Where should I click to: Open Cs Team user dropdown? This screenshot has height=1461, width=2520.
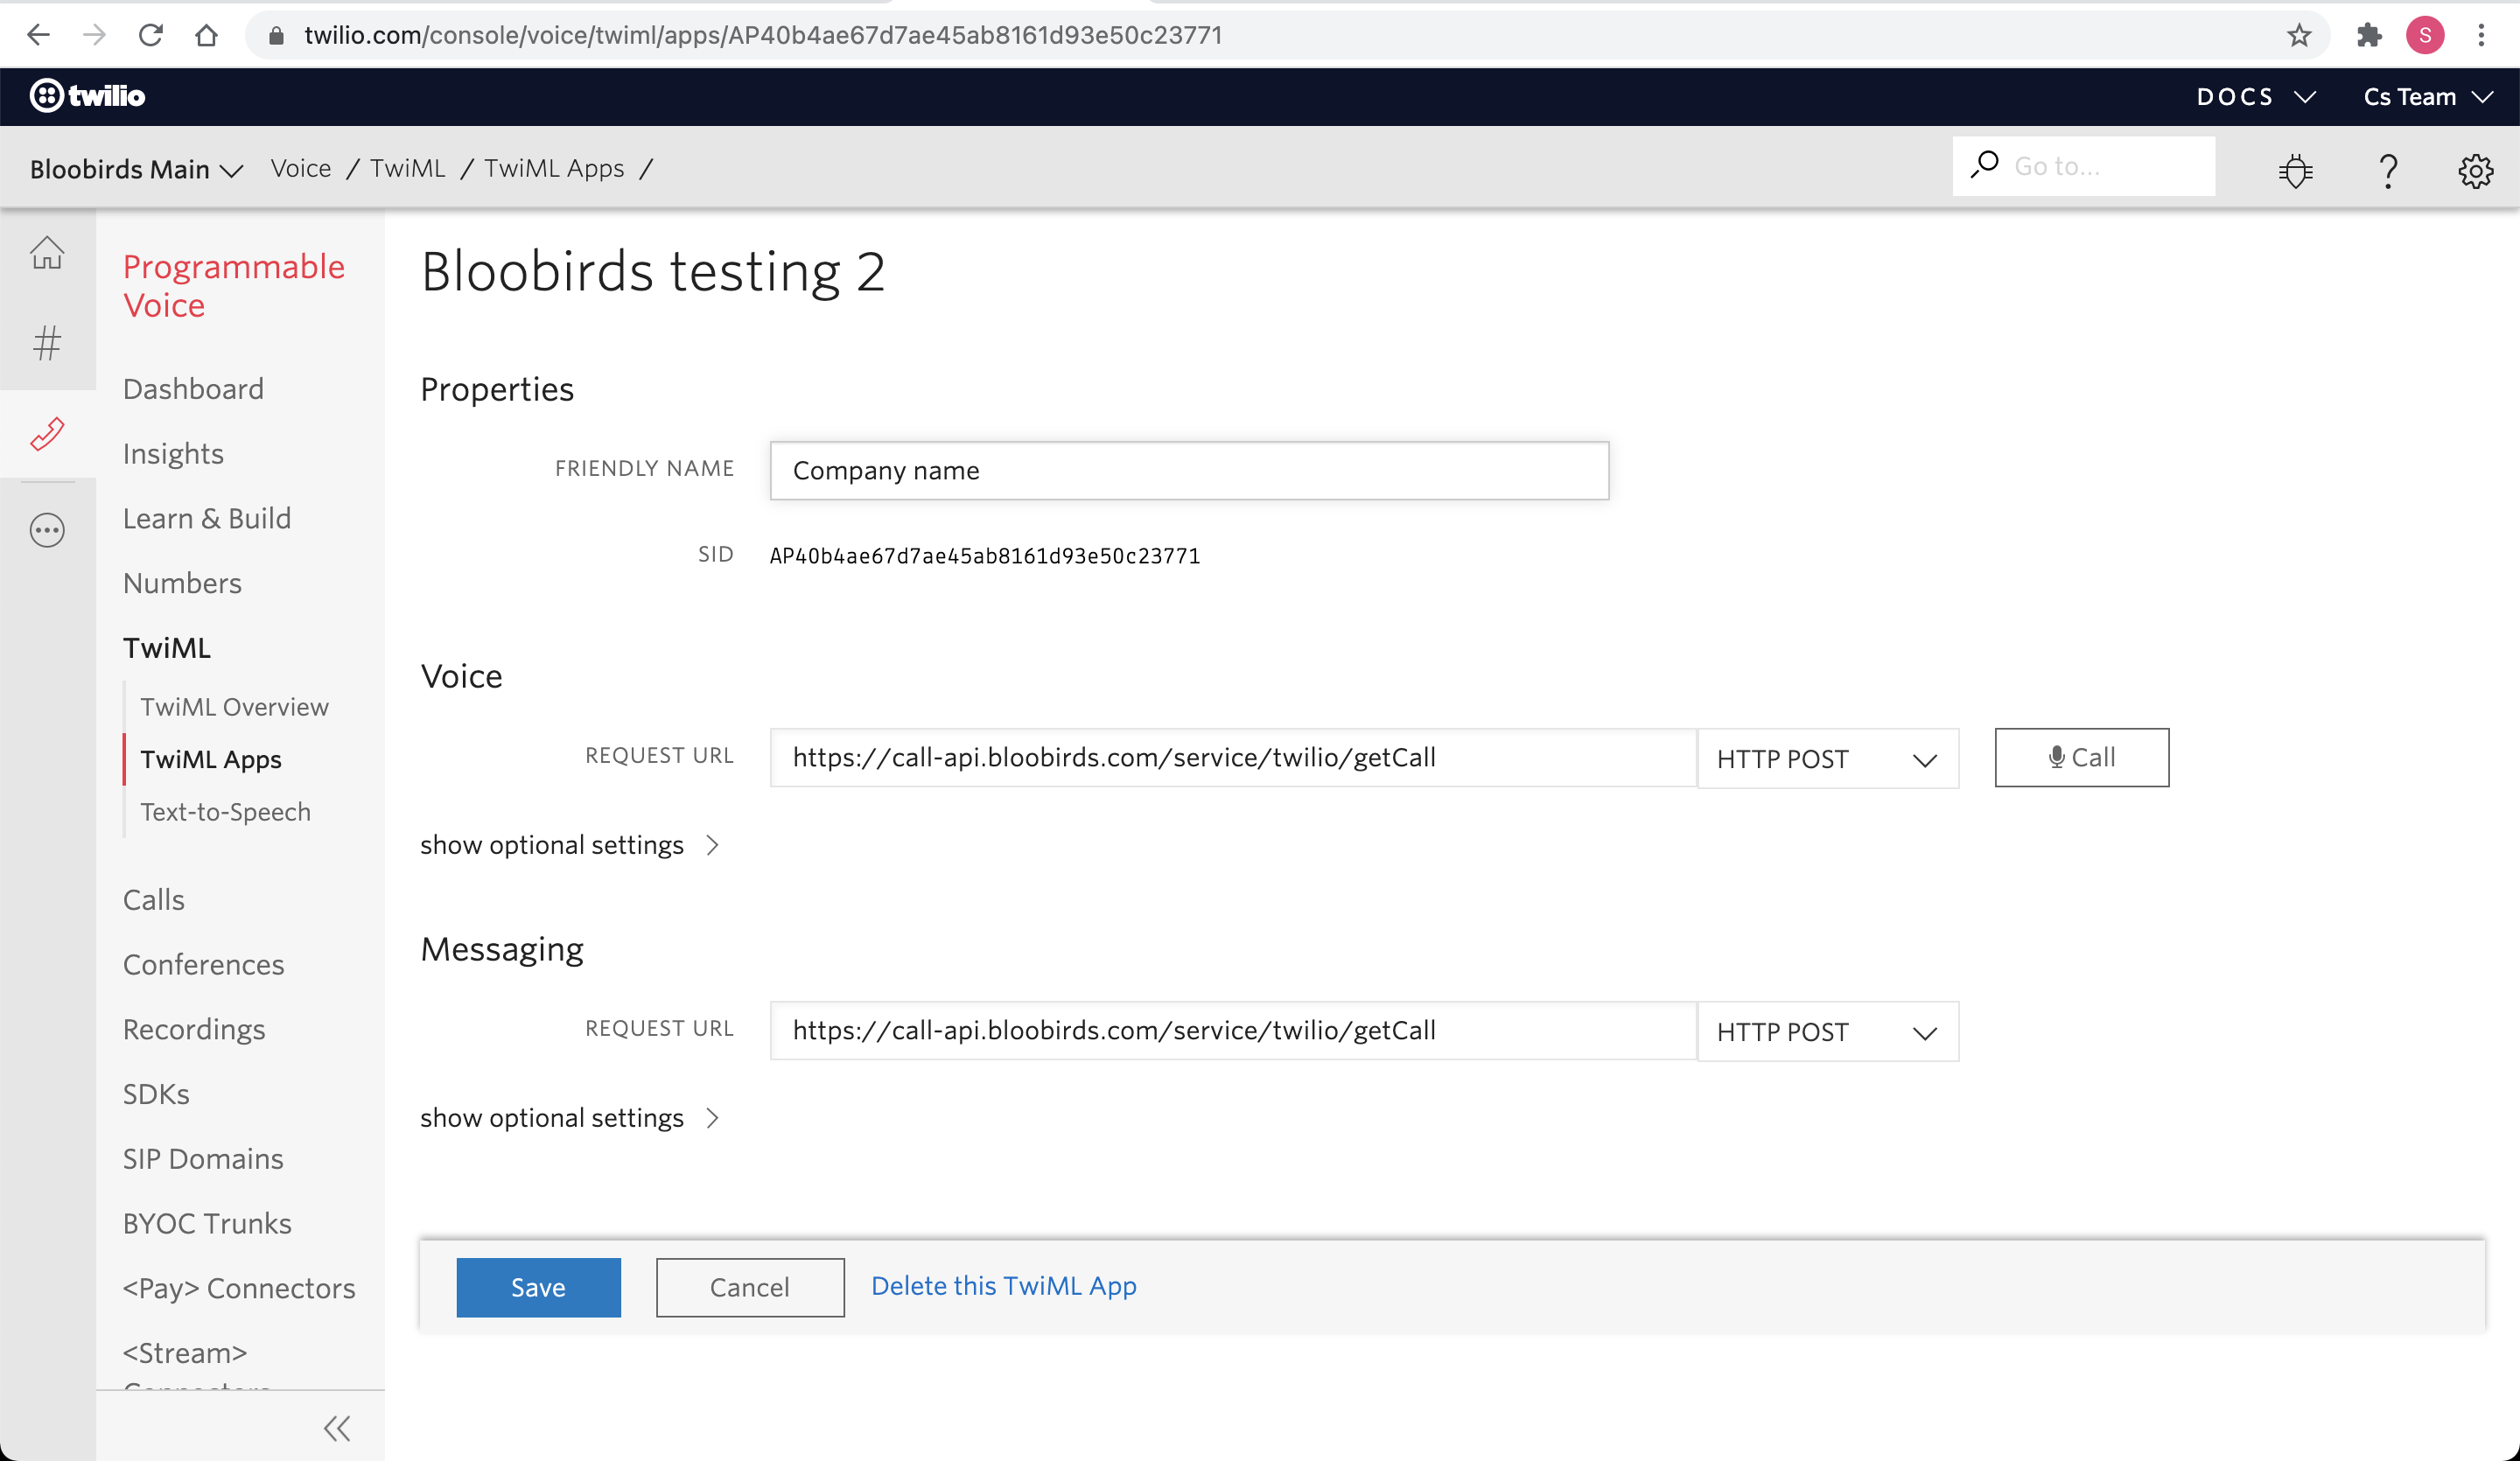click(2428, 97)
